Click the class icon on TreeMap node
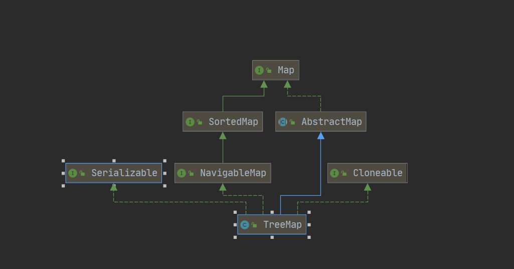Image resolution: width=514 pixels, height=269 pixels. coord(245,225)
